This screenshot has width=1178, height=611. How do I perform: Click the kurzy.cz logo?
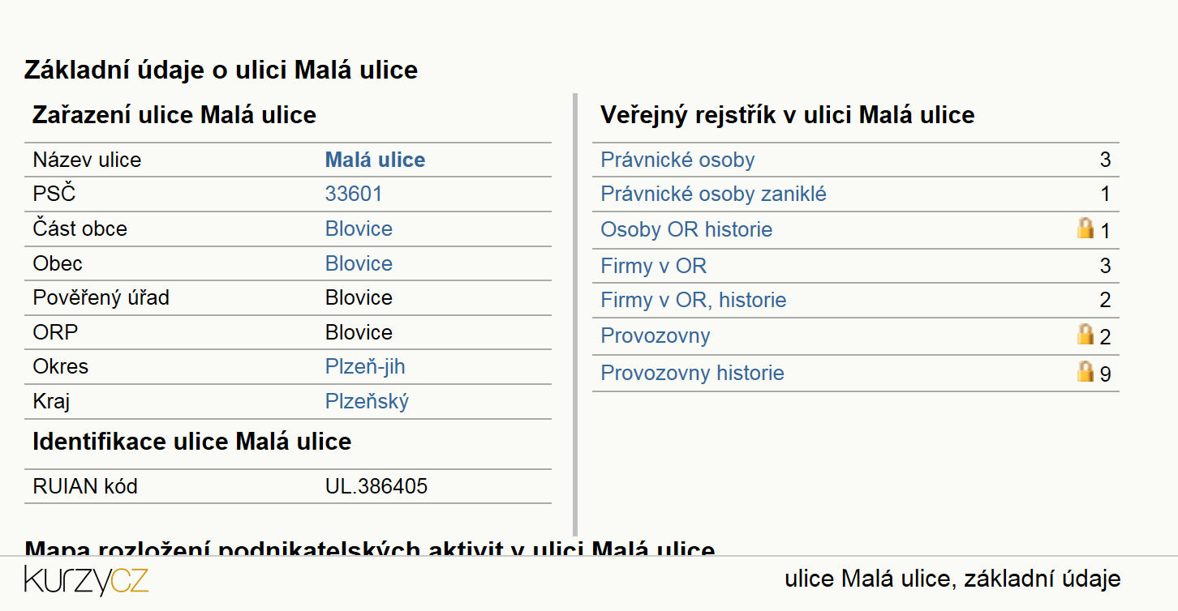point(86,580)
